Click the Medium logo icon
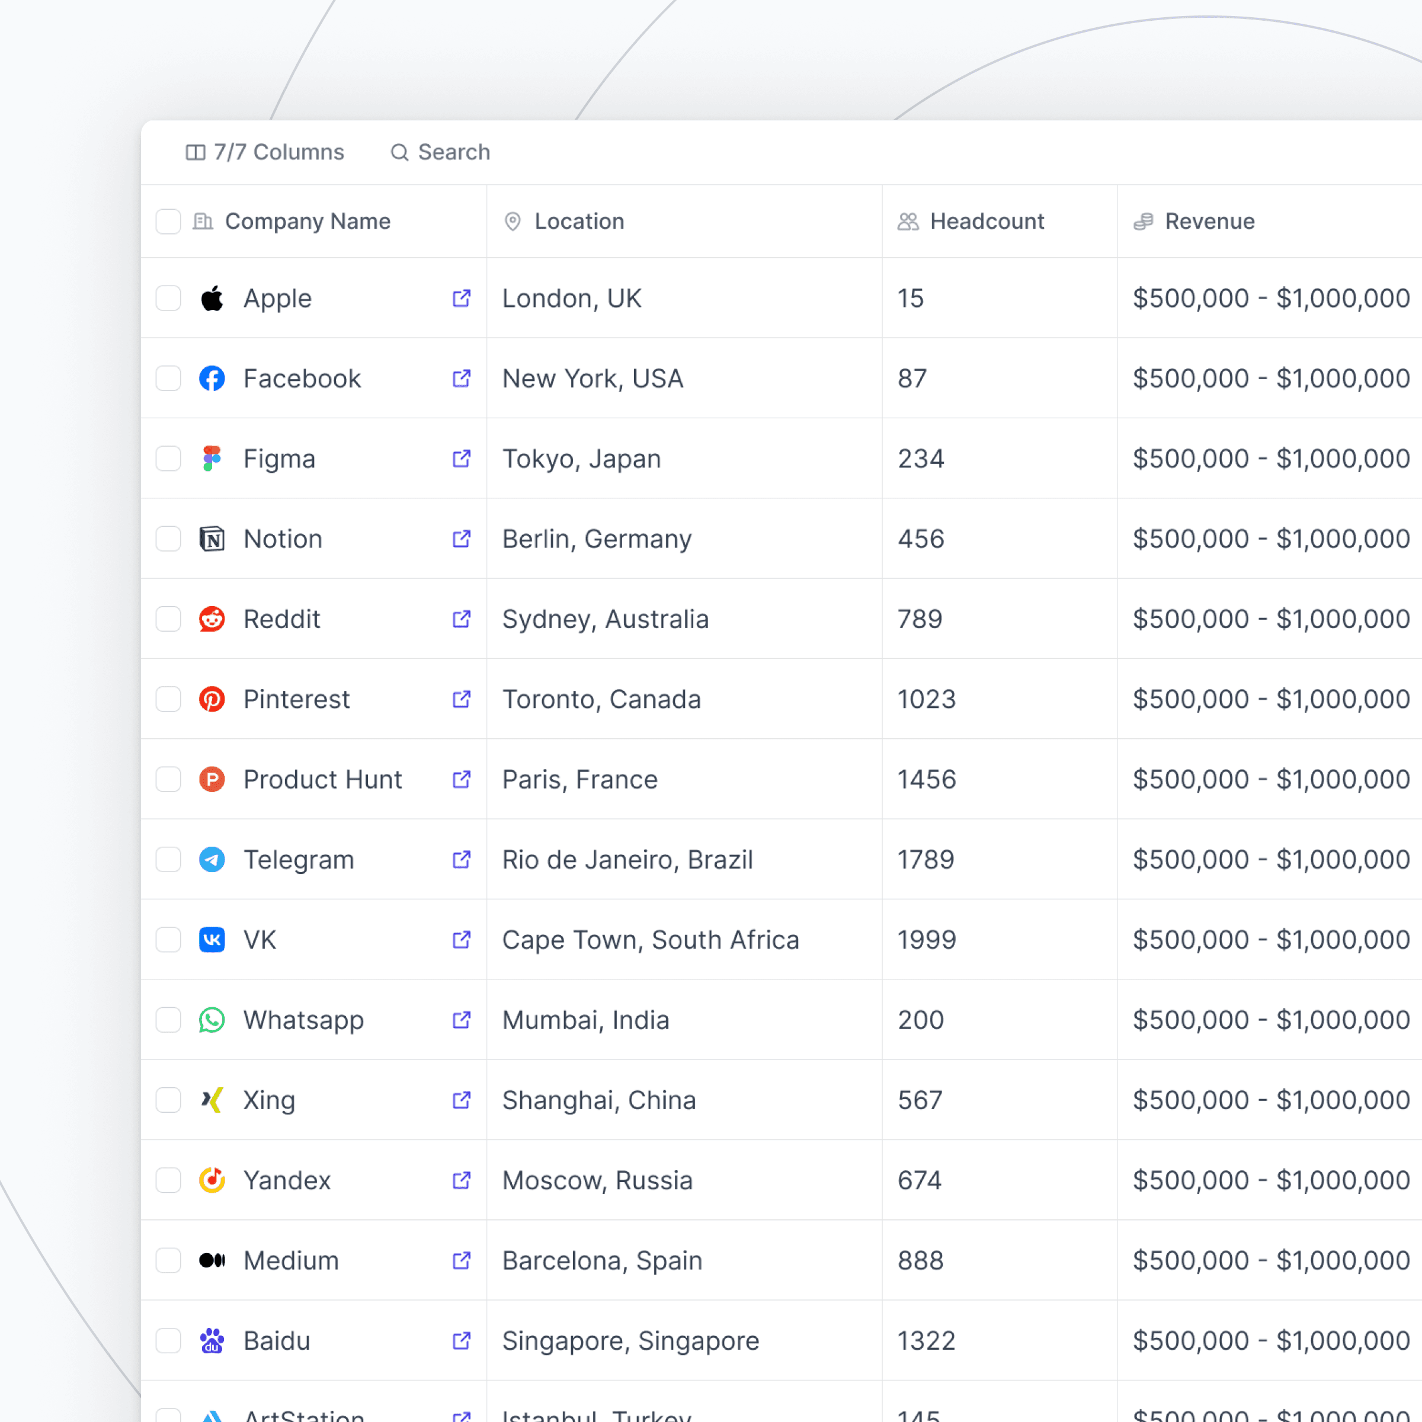This screenshot has height=1422, width=1422. (212, 1261)
